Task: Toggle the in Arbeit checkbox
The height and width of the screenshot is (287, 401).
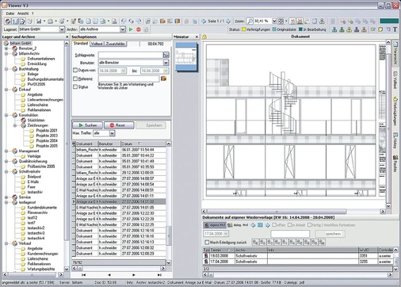Action: 290,225
